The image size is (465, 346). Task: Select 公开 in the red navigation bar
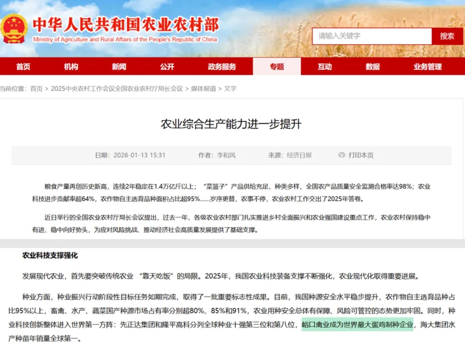coord(167,67)
